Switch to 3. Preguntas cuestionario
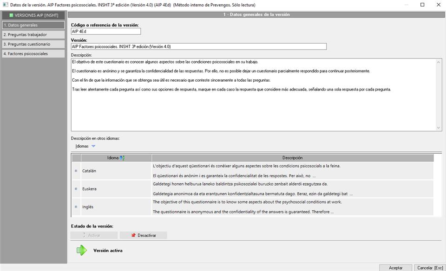 pyautogui.click(x=33, y=44)
